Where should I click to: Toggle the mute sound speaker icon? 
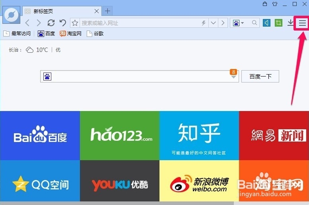coord(266,23)
